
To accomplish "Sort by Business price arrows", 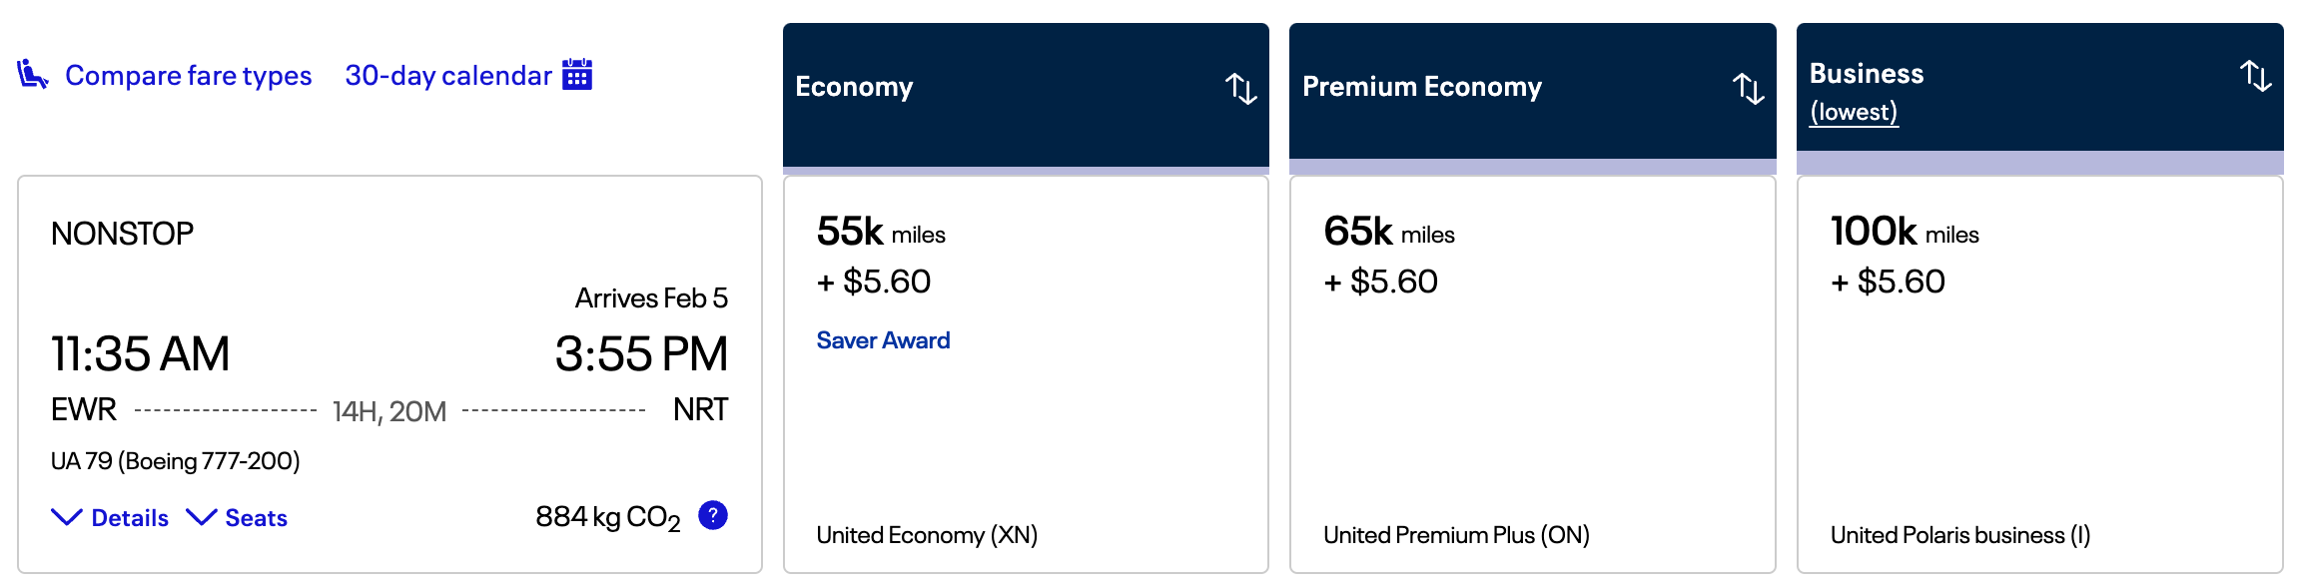I will pyautogui.click(x=2255, y=75).
